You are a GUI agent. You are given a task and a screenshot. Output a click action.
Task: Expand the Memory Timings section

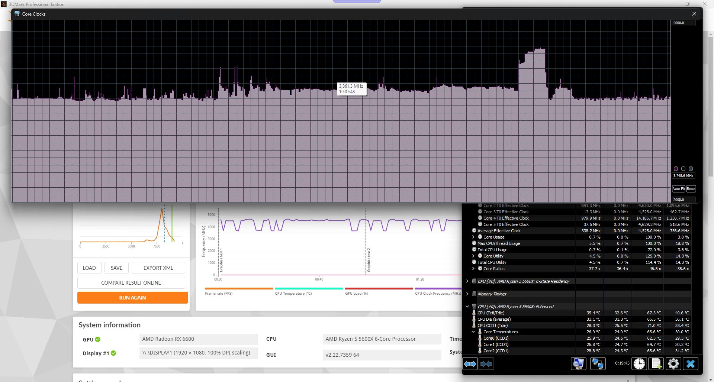[467, 294]
